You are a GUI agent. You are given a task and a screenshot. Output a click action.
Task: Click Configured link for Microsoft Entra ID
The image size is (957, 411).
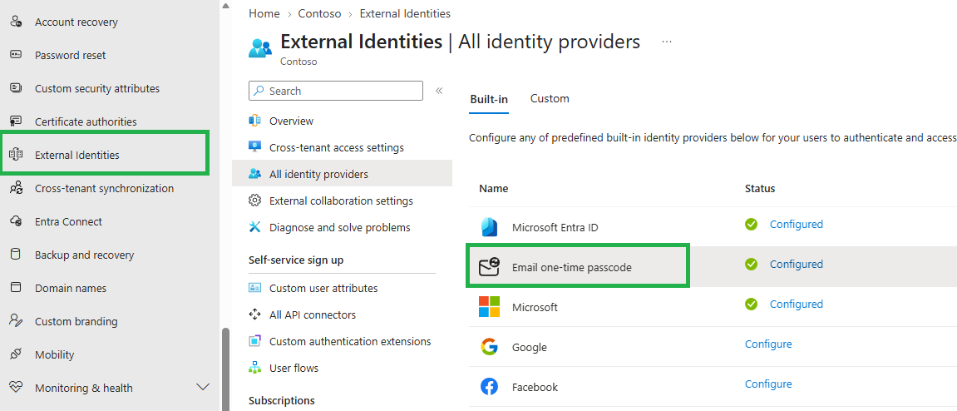point(796,224)
